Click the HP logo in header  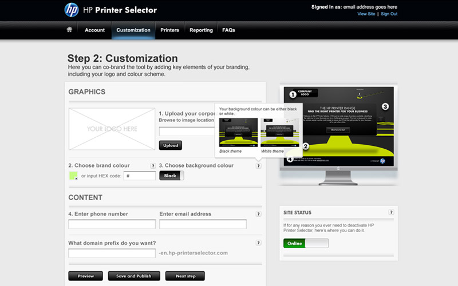[x=72, y=10]
